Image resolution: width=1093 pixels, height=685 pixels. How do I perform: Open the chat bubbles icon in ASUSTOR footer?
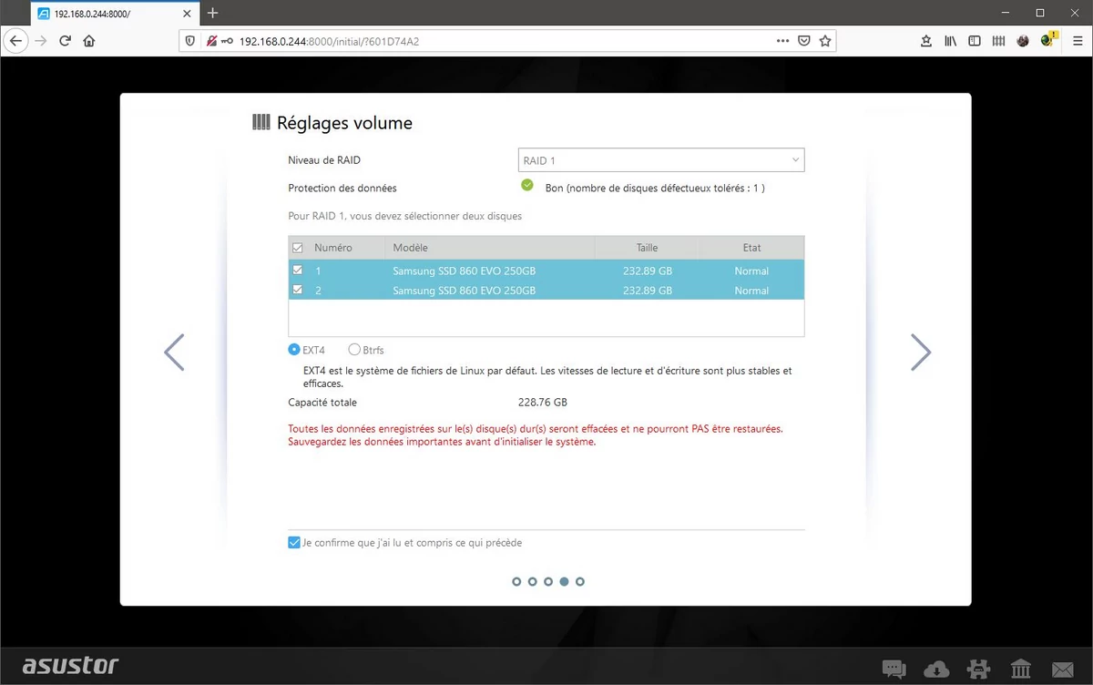tap(894, 670)
